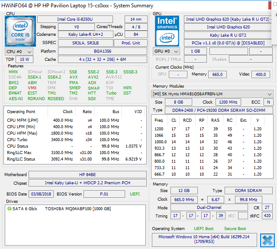Click the Secure Boot indicator
The image size is (277, 249).
(x=235, y=229)
